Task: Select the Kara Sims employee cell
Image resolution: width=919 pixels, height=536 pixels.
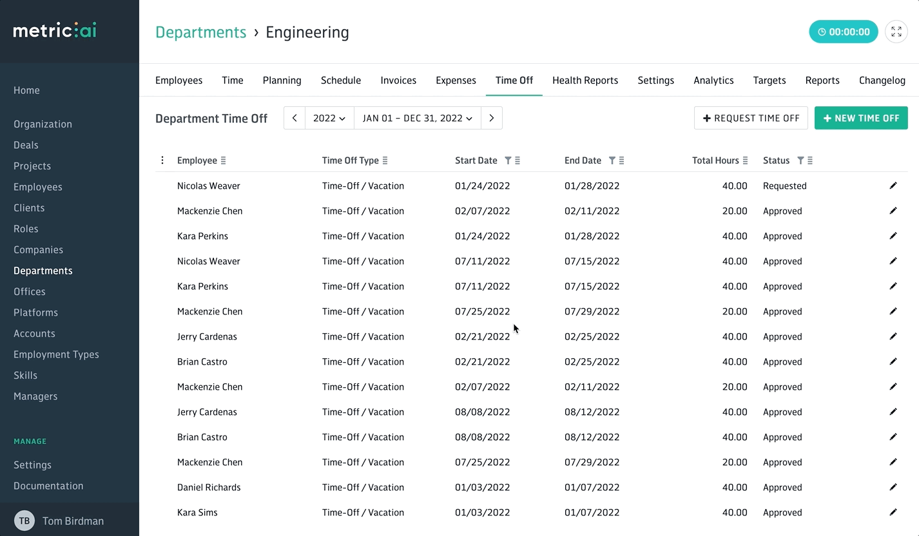Action: tap(197, 512)
